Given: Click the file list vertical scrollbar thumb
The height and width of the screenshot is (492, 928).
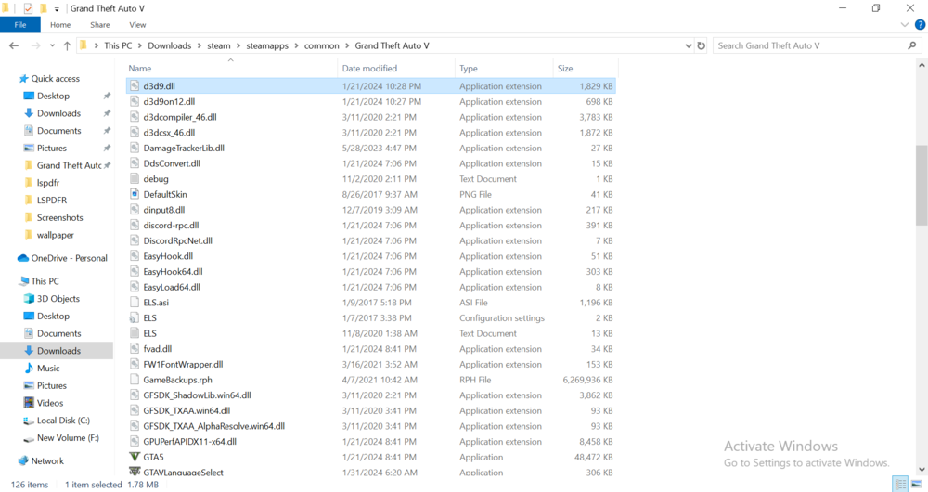Looking at the screenshot, I should tap(922, 186).
